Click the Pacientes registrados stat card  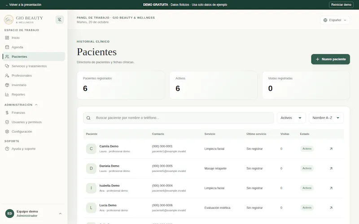click(x=121, y=85)
